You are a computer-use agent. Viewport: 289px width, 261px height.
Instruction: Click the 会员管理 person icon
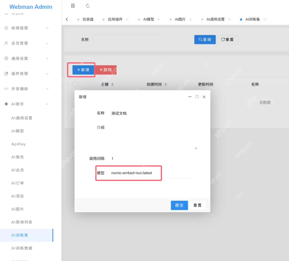(x=6, y=43)
